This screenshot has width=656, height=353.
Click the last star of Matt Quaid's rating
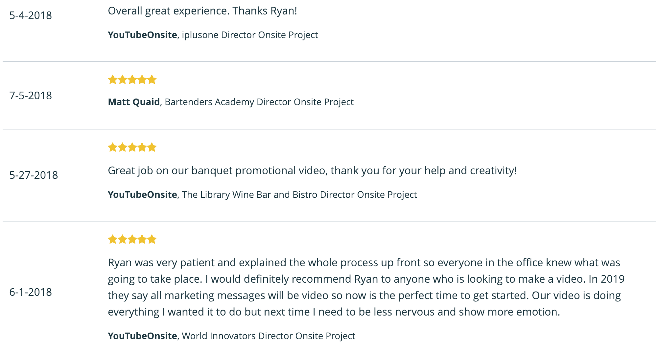pos(152,80)
